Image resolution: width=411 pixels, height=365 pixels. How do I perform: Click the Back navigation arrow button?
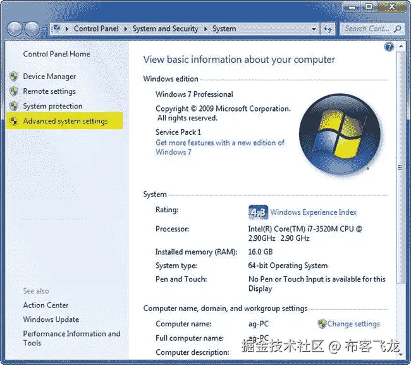pyautogui.click(x=14, y=29)
